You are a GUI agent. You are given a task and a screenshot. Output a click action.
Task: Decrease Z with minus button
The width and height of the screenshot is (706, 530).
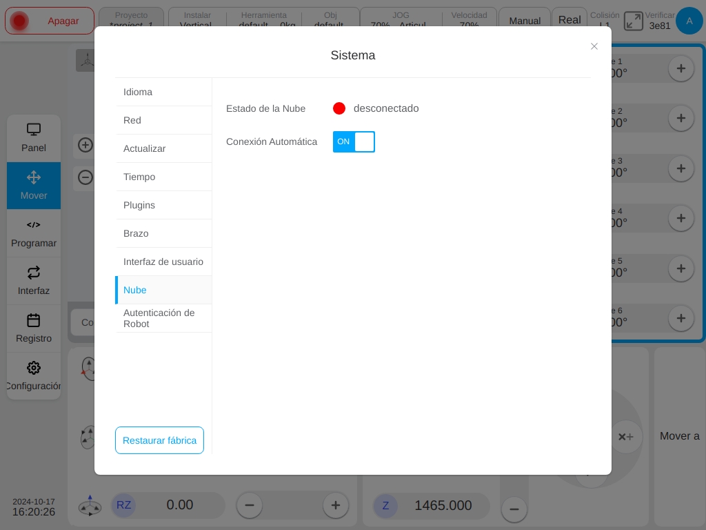click(x=514, y=509)
